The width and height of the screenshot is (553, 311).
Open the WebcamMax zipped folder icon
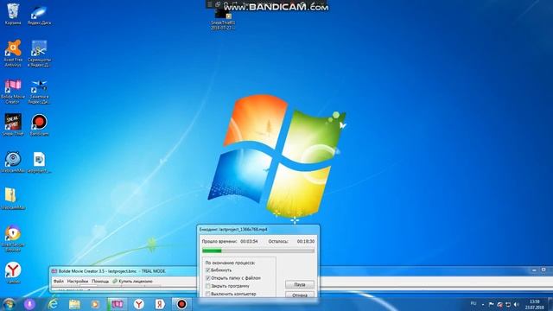click(x=13, y=199)
